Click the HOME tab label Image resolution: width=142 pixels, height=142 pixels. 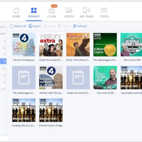(16, 17)
